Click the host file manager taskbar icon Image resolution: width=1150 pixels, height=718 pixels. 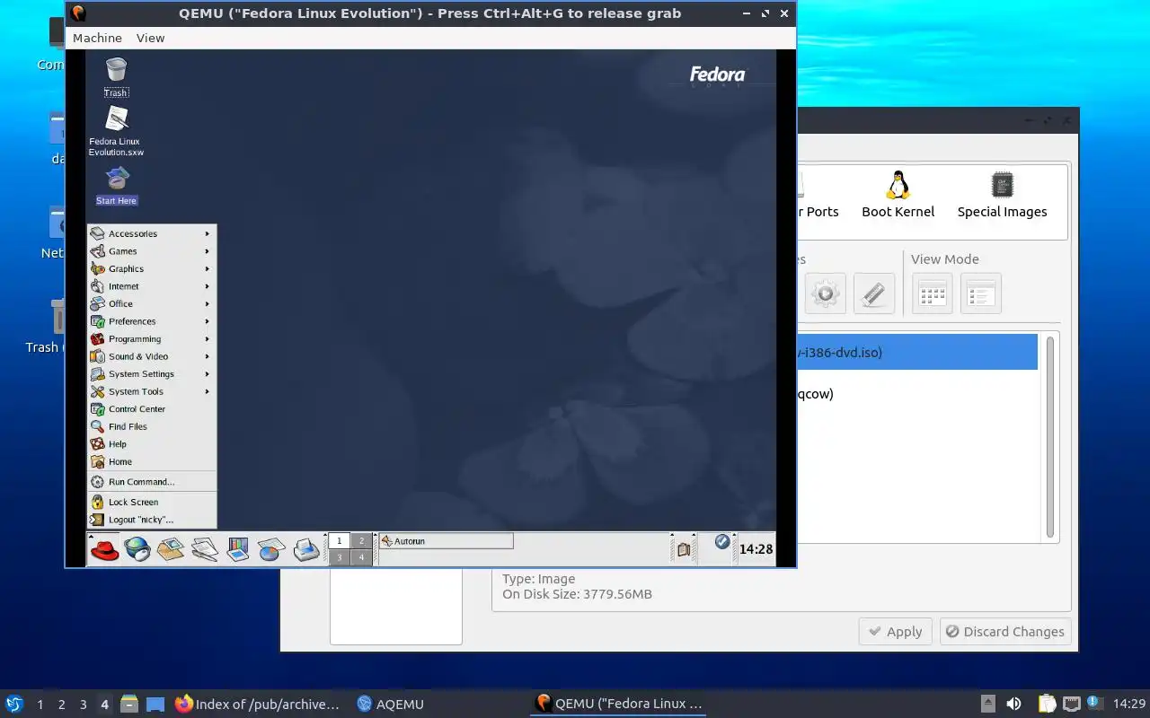point(129,704)
